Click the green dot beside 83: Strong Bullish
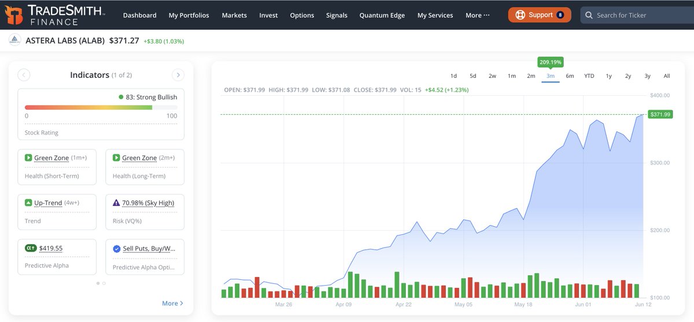Viewport: 694px width, 322px height. coord(121,97)
